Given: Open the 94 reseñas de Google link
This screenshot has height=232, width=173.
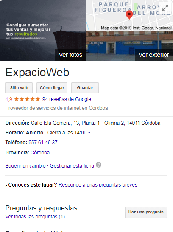Looking at the screenshot, I should point(67,99).
